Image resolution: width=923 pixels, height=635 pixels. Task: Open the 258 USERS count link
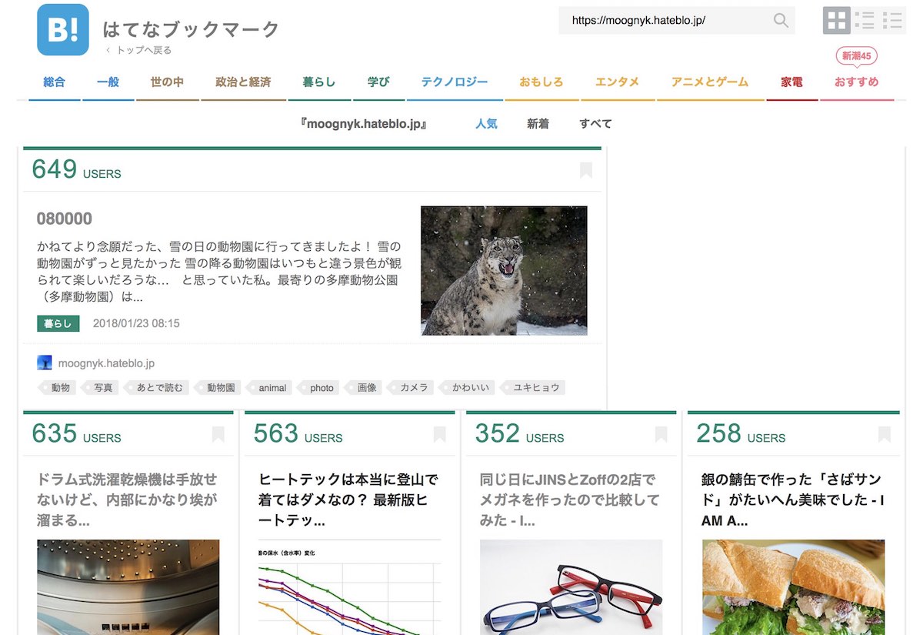point(741,434)
